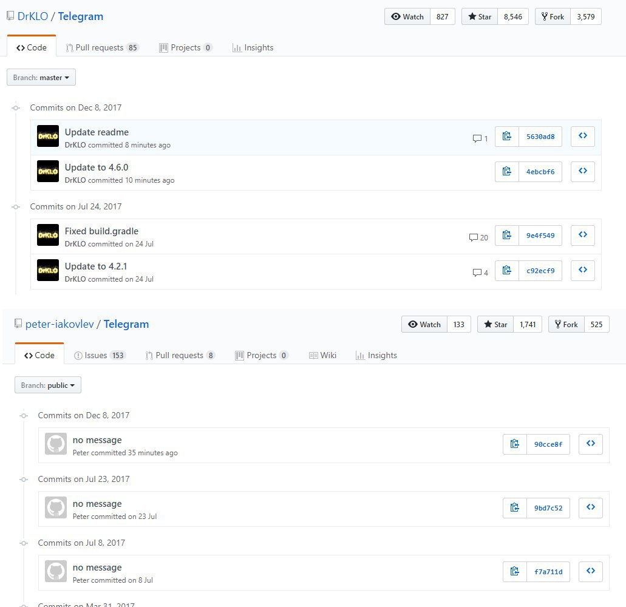This screenshot has width=626, height=607.
Task: Star the peter-iakovlev Telegram repository
Action: coord(495,325)
